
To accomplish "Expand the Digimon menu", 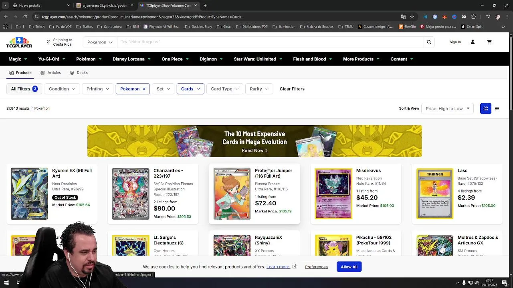I will pos(211,59).
